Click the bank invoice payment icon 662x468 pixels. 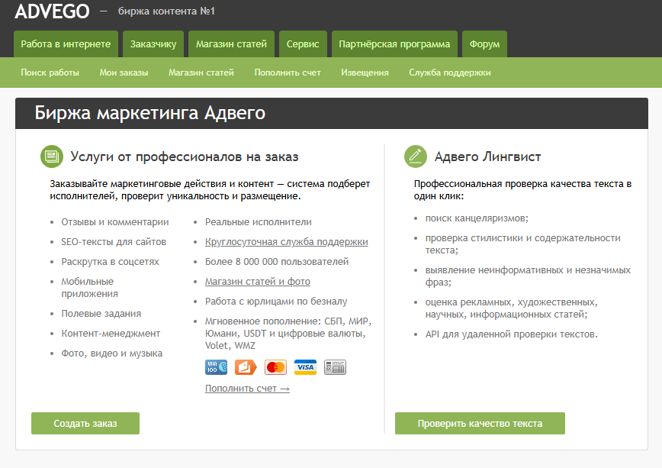point(336,367)
